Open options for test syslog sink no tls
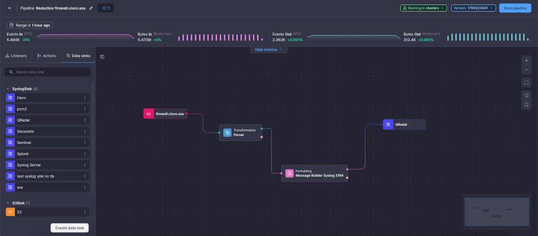538x236 pixels. (85, 176)
